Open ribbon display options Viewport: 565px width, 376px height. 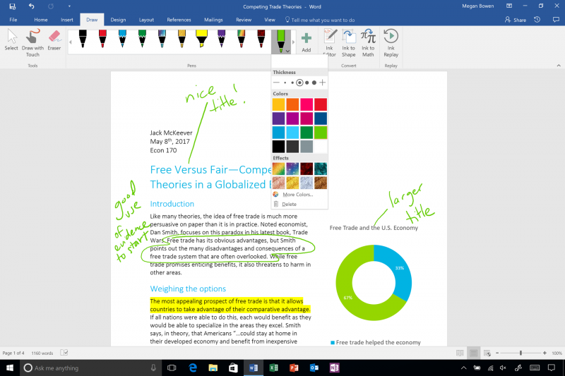point(509,6)
